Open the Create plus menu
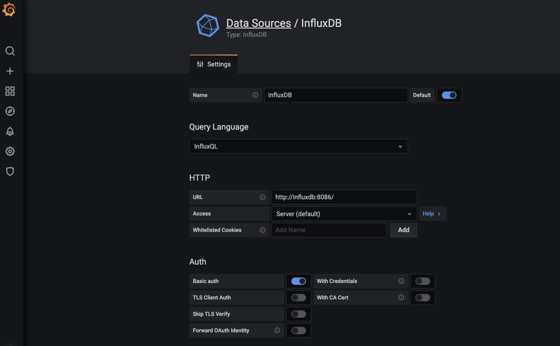 click(x=10, y=71)
